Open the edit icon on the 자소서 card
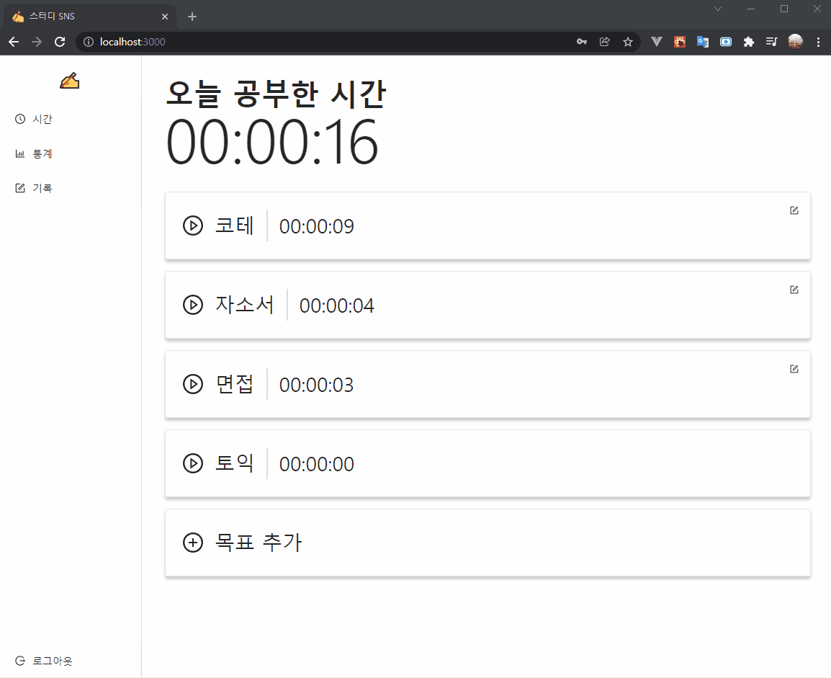Image resolution: width=831 pixels, height=678 pixels. coord(794,290)
